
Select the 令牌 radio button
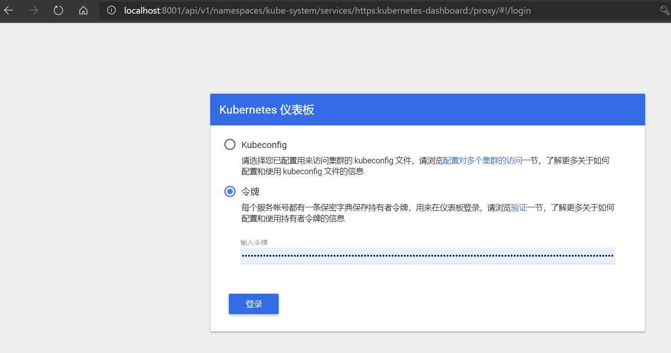click(x=230, y=191)
